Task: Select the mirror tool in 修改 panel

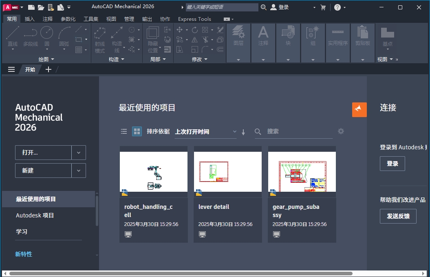Action: (194, 40)
